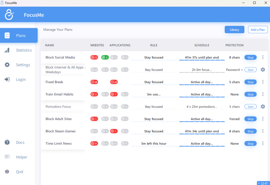Open the Plans section in the sidebar
The width and height of the screenshot is (270, 185).
19,36
